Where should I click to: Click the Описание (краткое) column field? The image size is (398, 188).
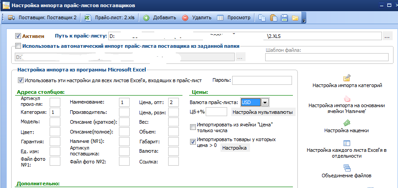124,122
